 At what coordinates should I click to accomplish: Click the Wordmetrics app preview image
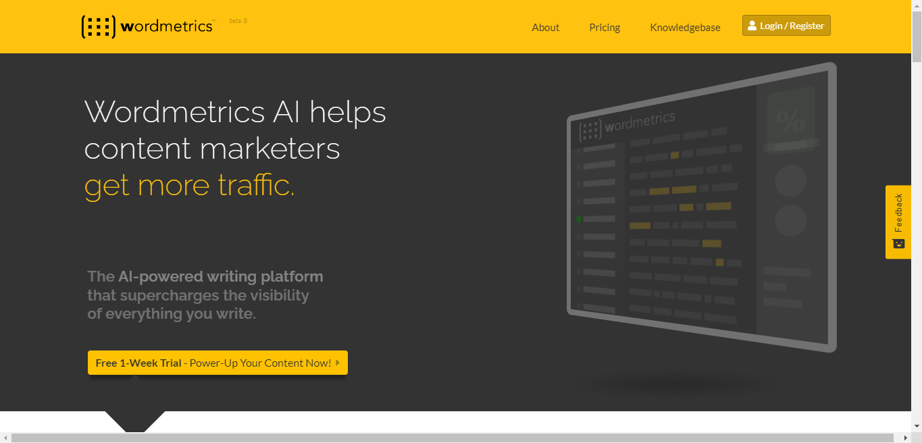[702, 207]
